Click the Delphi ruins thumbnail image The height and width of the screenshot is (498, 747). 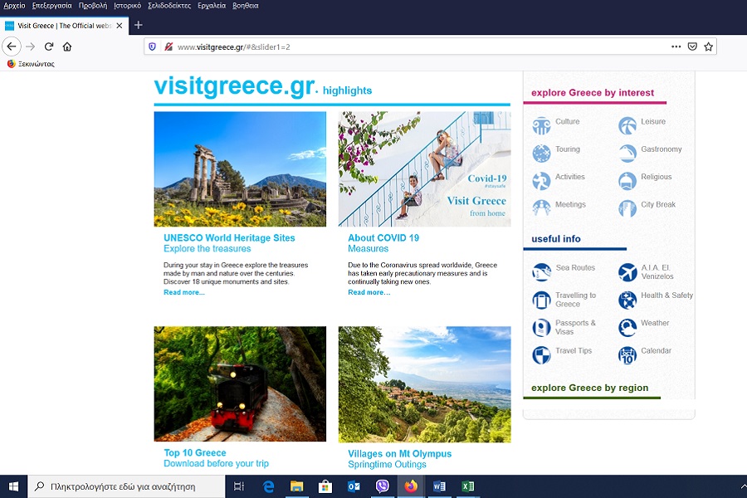pos(240,169)
